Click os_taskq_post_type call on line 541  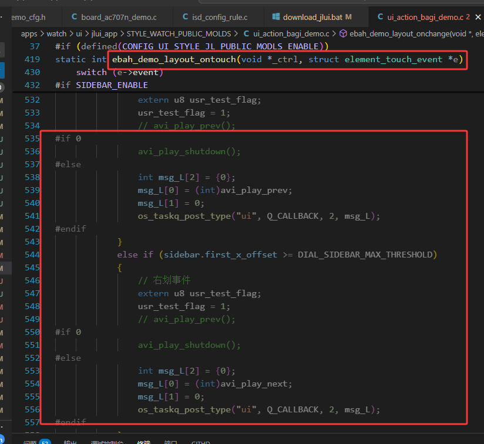[x=258, y=216]
